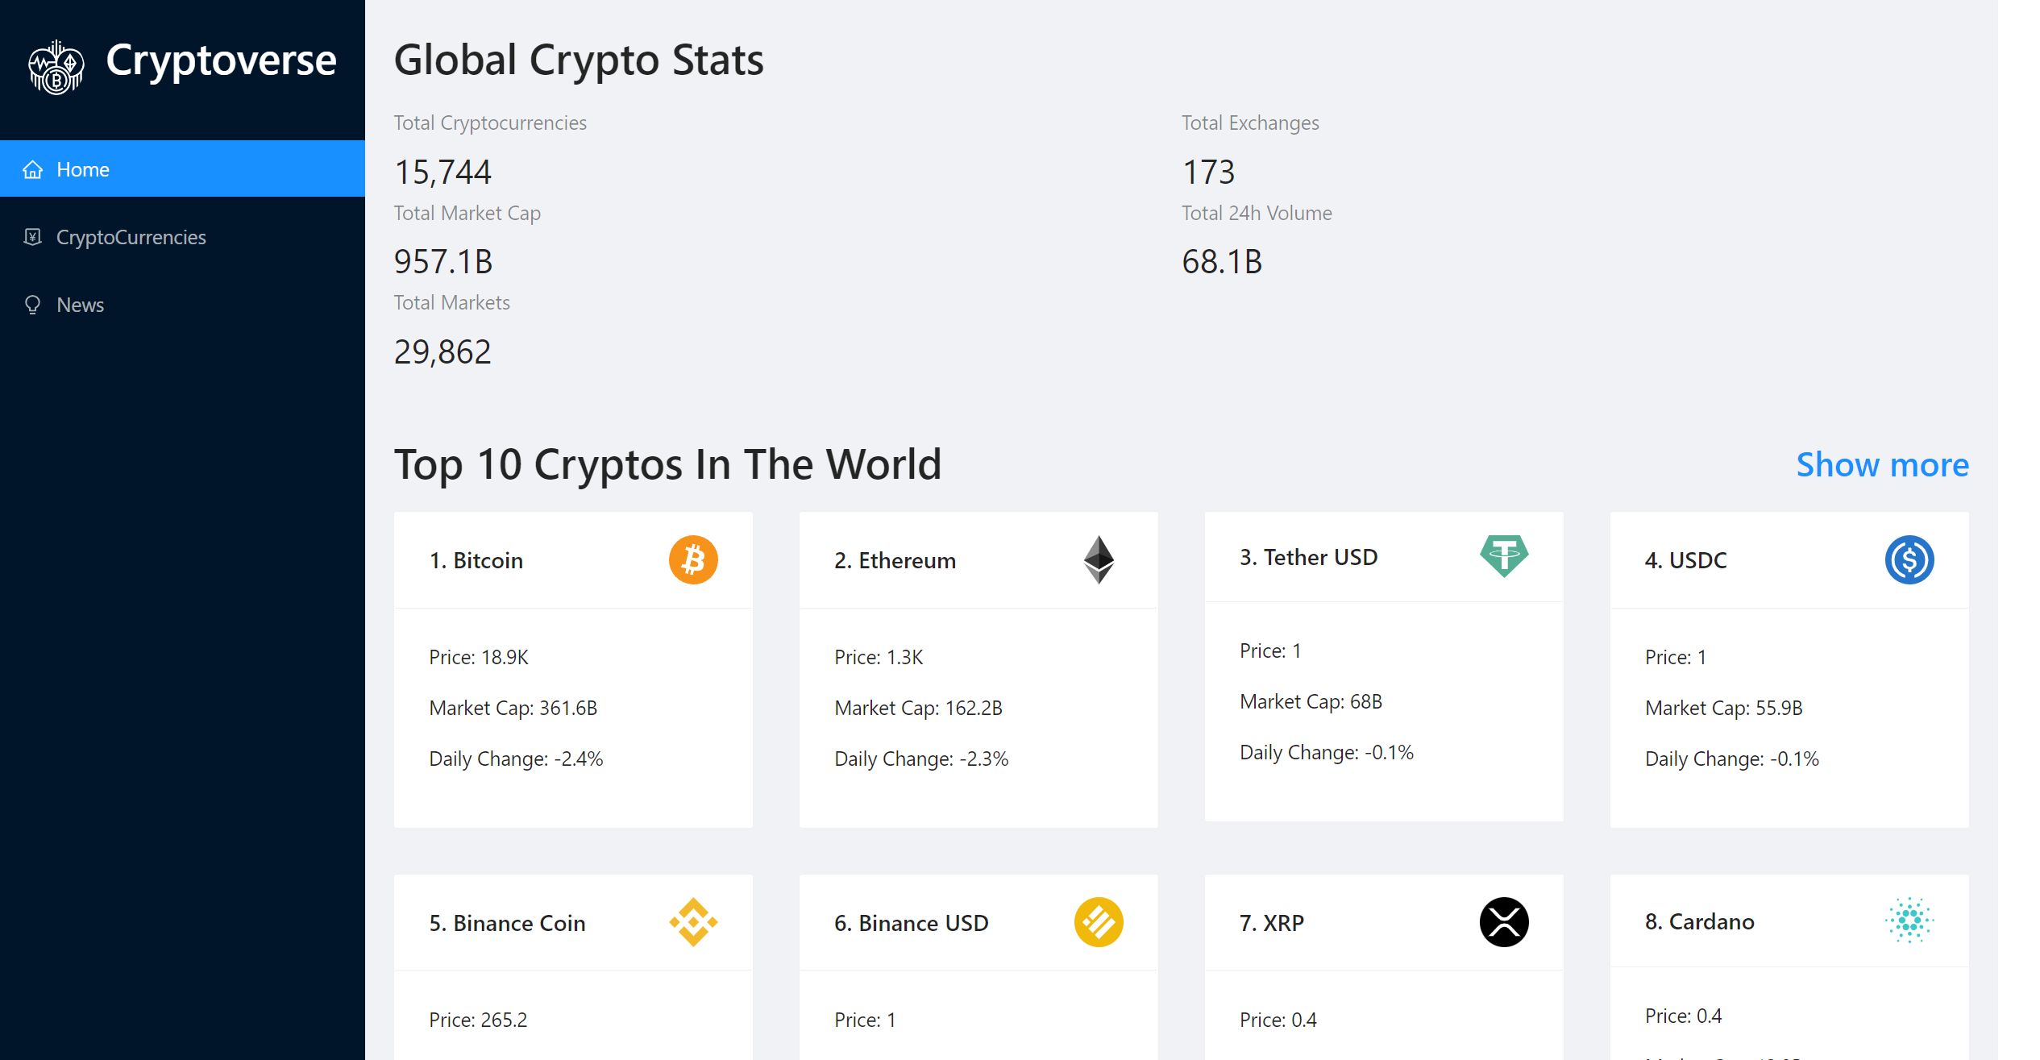2040x1060 pixels.
Task: Open the 6. Binance USD card title
Action: [912, 923]
